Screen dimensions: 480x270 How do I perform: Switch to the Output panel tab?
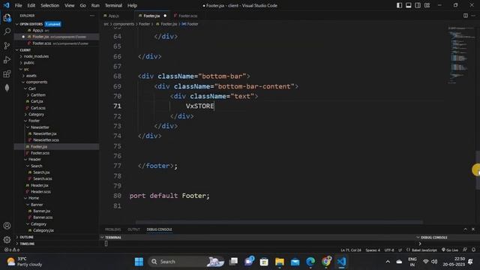(133, 229)
